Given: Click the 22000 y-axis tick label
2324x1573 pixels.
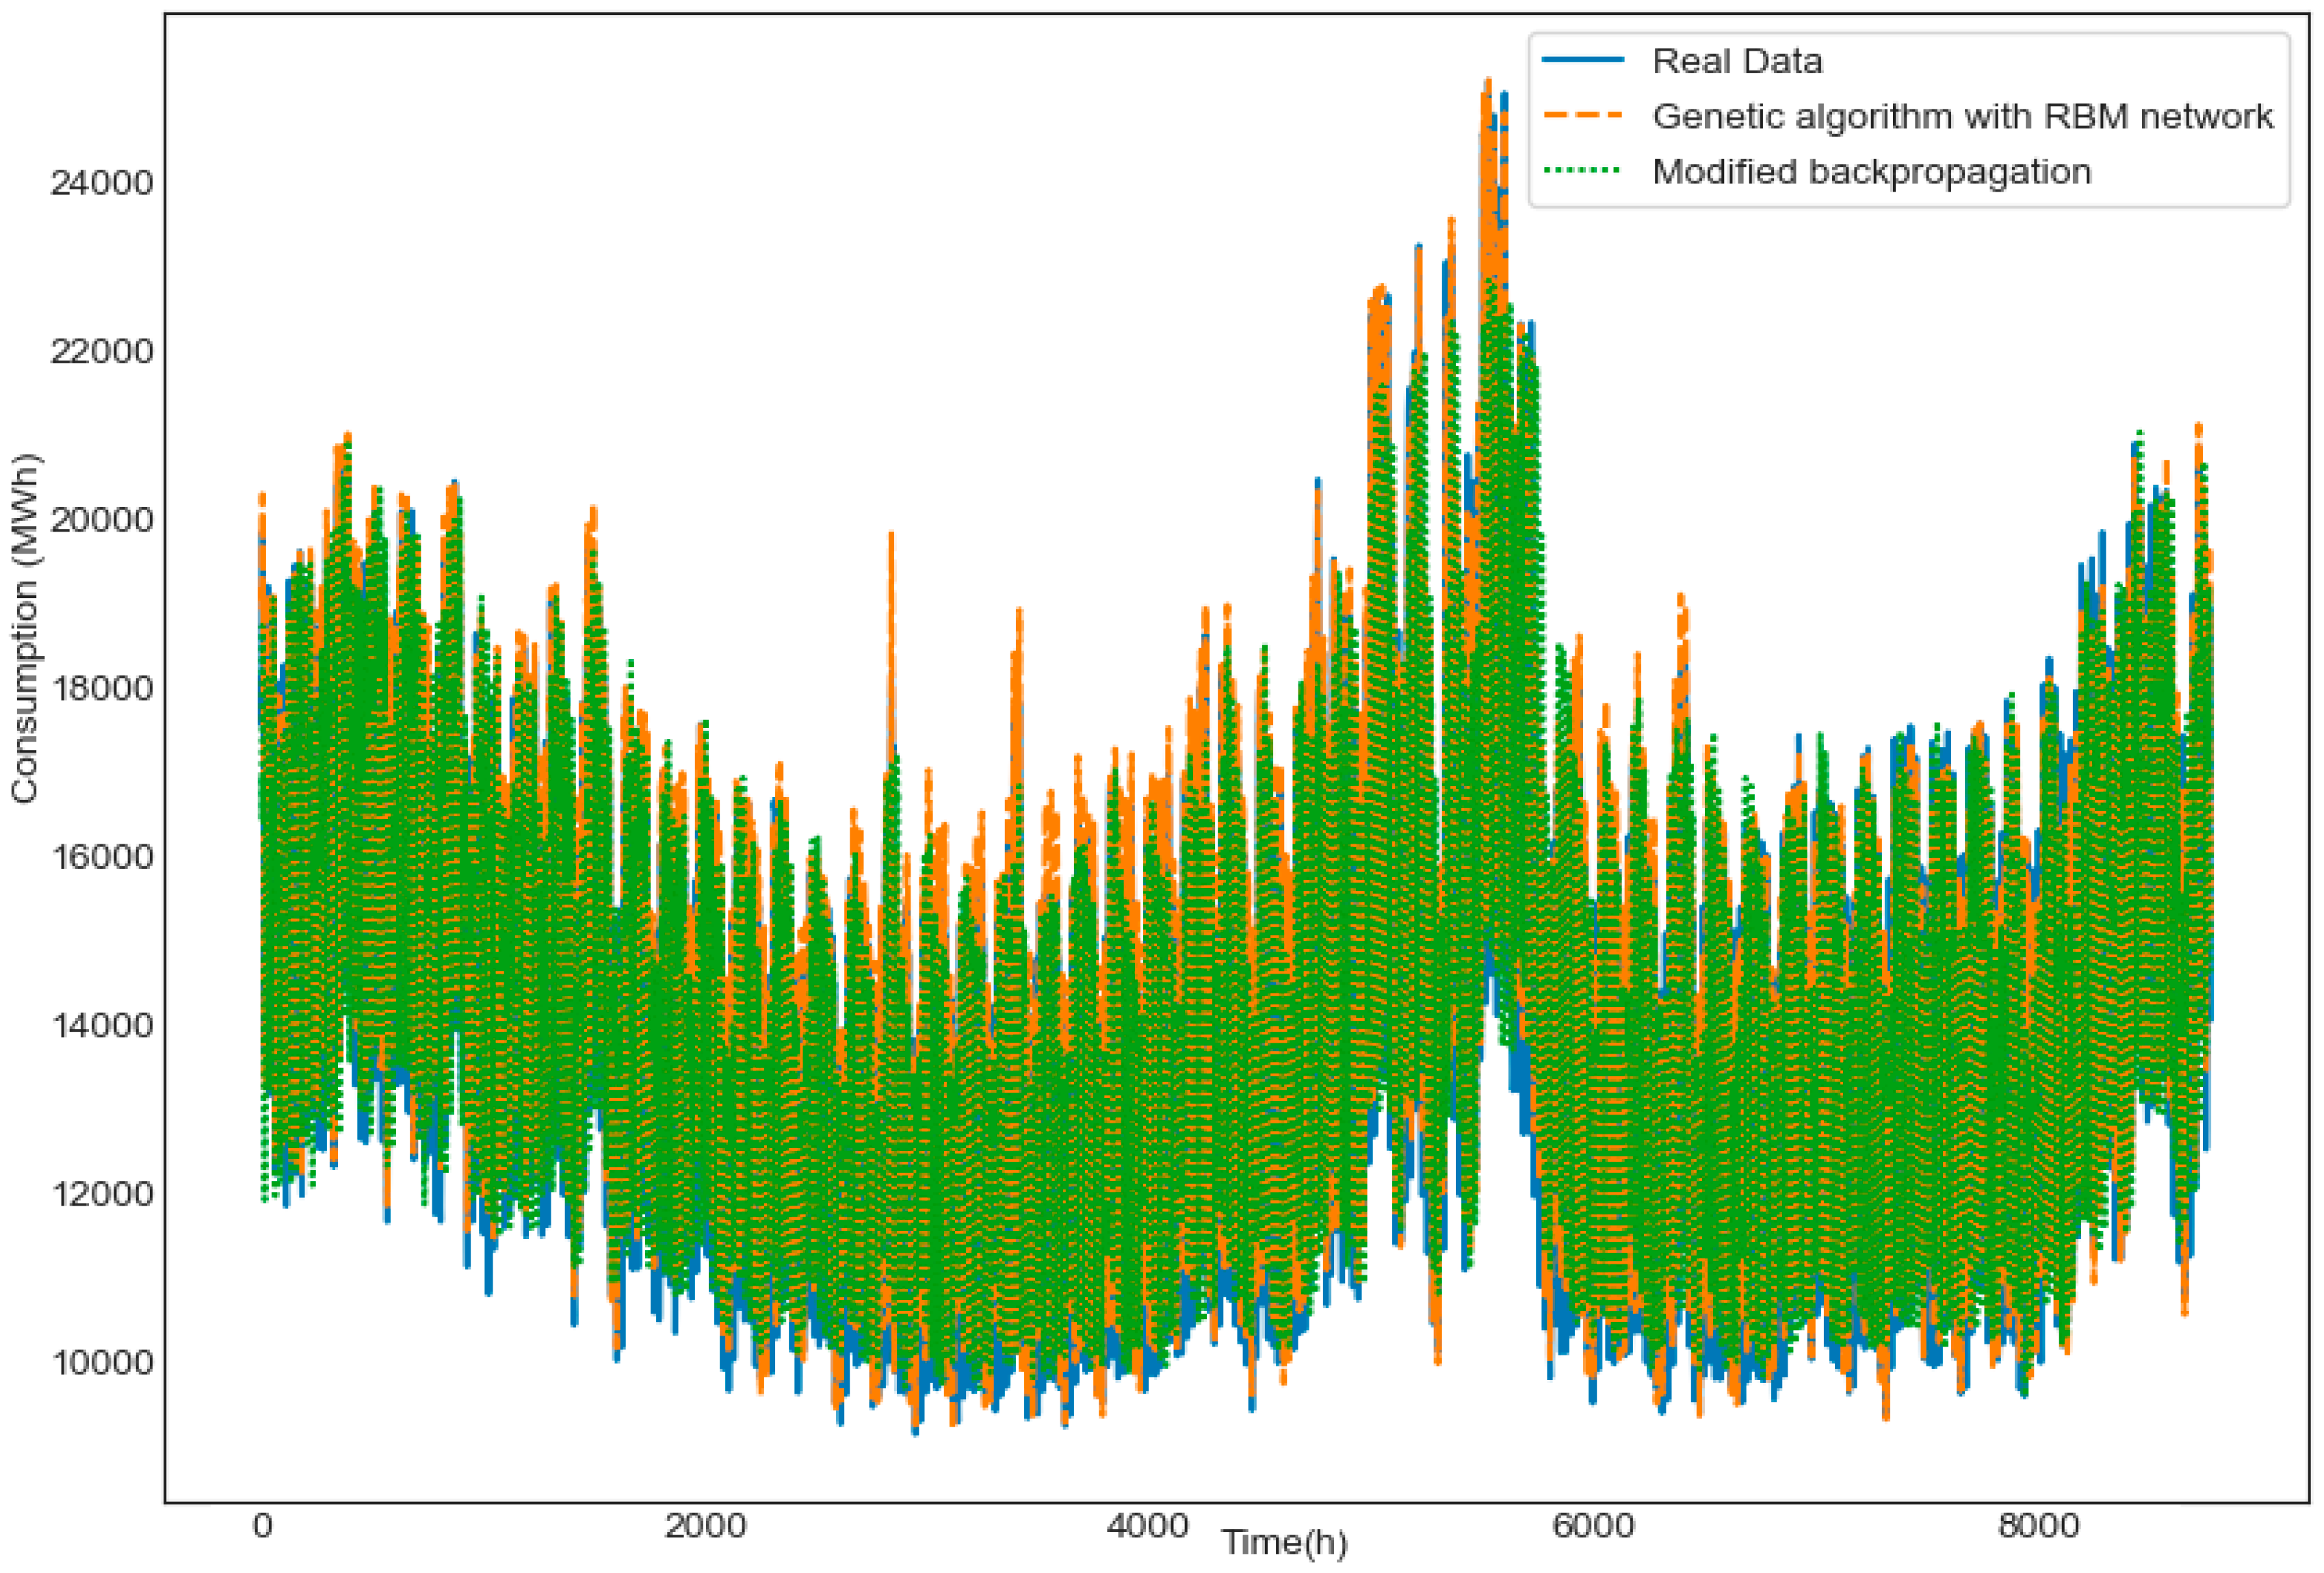Looking at the screenshot, I should point(101,351).
